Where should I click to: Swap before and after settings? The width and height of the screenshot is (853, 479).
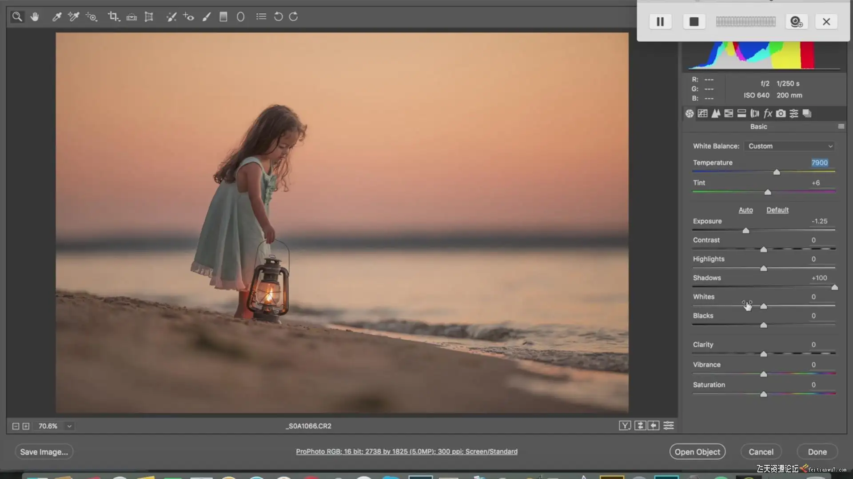(640, 426)
